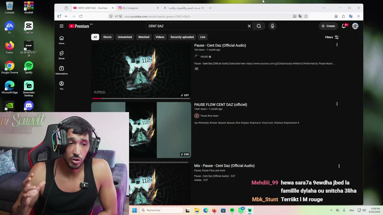Image resolution: width=383 pixels, height=215 pixels.
Task: Select the Microsoft Edge desktop shortcut
Action: (10, 87)
